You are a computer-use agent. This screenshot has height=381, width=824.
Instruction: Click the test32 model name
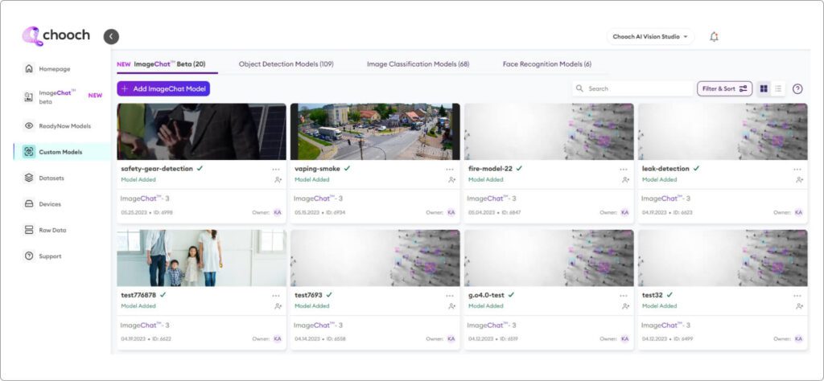point(652,296)
